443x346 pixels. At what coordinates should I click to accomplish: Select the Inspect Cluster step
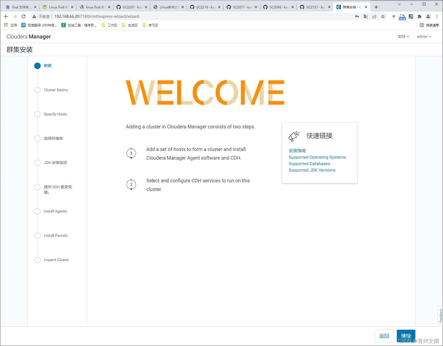[x=52, y=260]
